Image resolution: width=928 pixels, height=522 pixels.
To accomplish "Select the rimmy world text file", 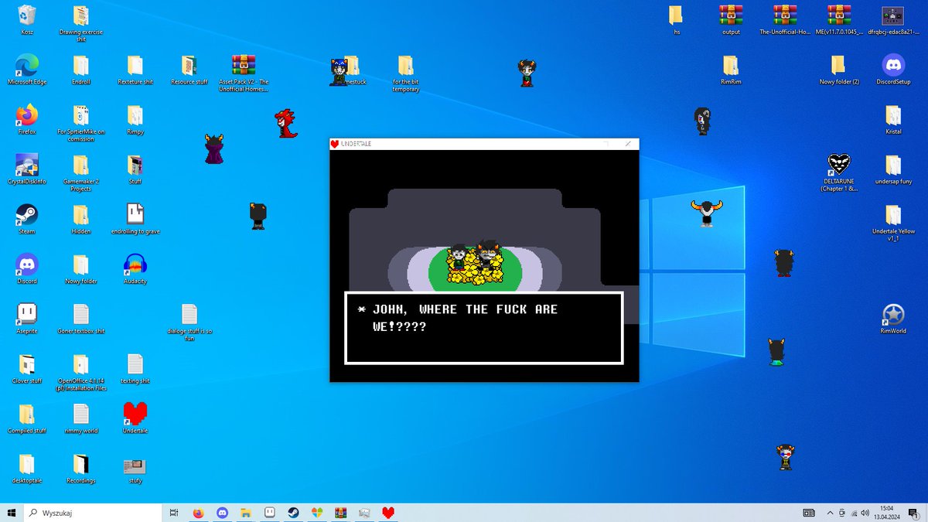I will point(80,418).
